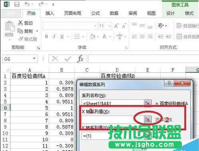Click the Save icon in quick access toolbar
199x151 pixels.
(17, 4)
